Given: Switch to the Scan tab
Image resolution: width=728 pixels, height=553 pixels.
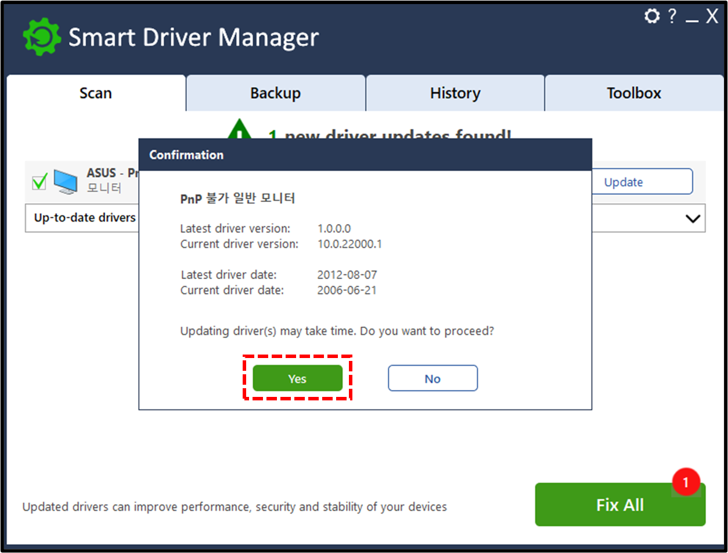Looking at the screenshot, I should (96, 93).
